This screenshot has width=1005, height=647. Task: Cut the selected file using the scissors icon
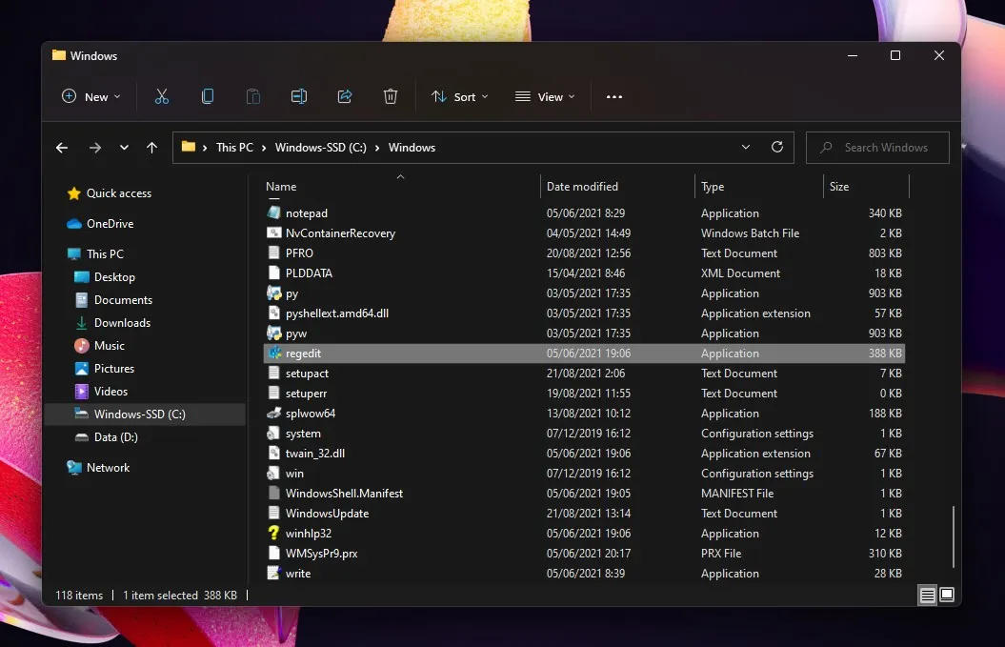161,96
